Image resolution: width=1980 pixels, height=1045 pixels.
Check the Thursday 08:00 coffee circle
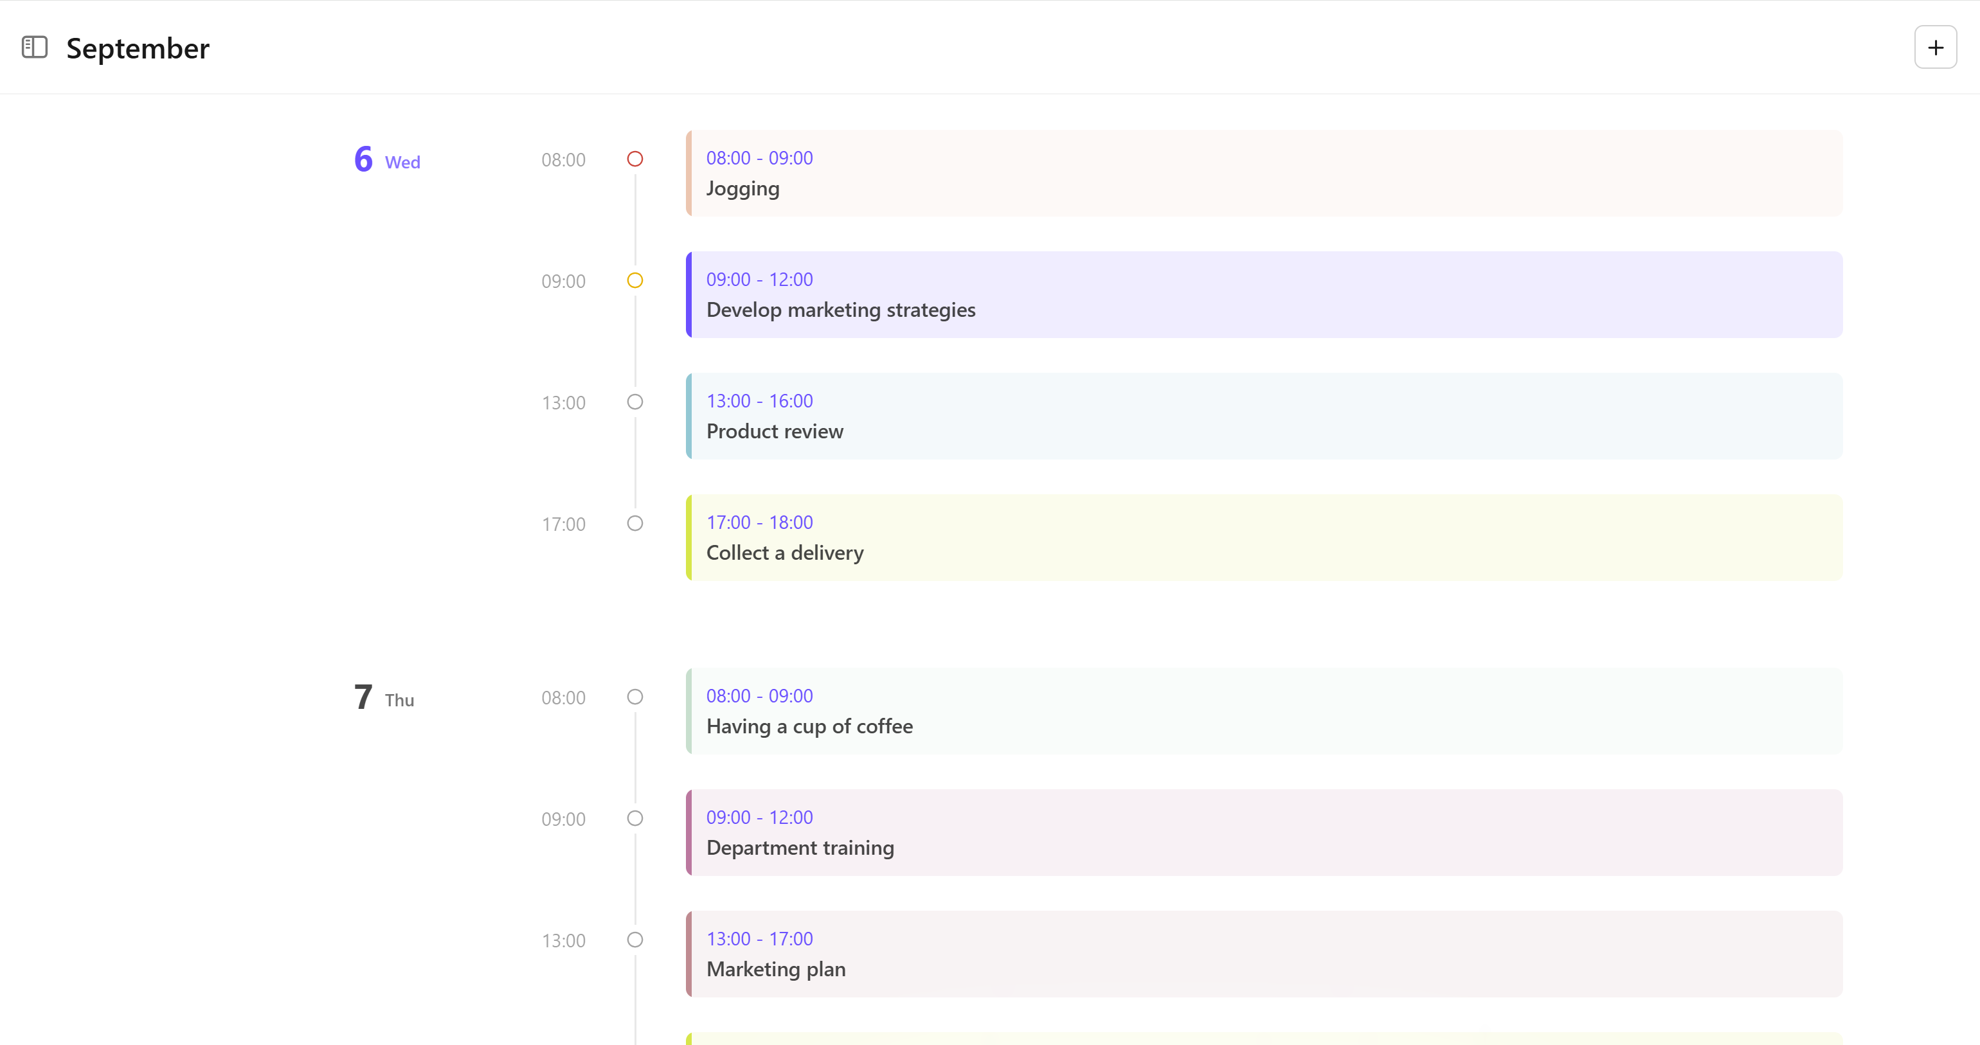(635, 697)
